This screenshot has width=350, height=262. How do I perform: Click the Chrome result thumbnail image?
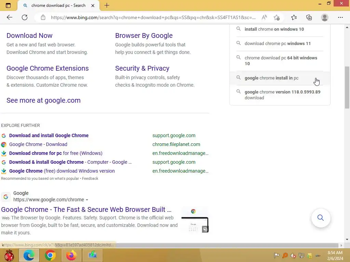[x=195, y=220]
